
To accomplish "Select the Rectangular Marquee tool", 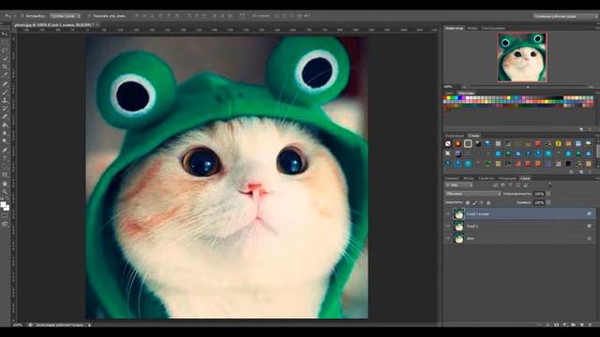I will [x=5, y=41].
